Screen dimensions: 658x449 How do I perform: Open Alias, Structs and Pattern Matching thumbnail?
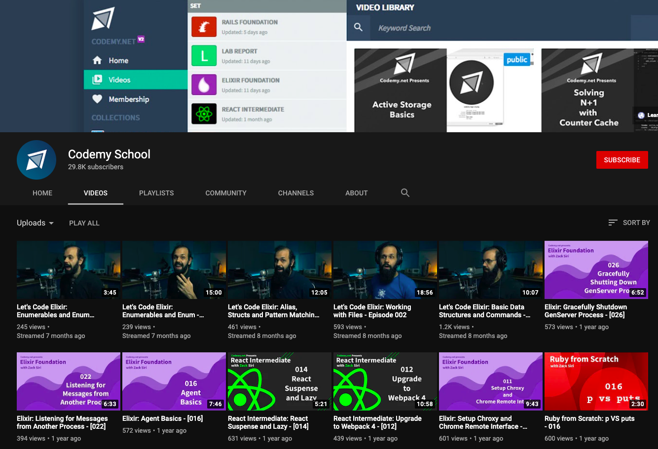(x=280, y=270)
